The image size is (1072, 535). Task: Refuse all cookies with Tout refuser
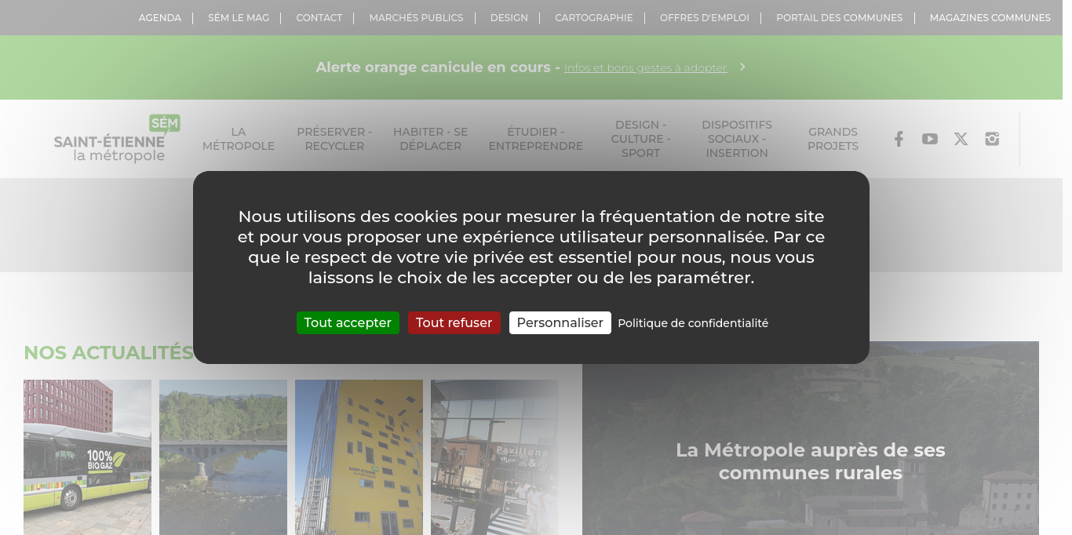(x=454, y=322)
